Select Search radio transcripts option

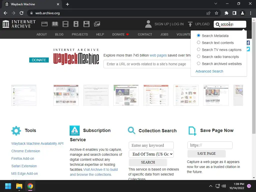[198, 56]
